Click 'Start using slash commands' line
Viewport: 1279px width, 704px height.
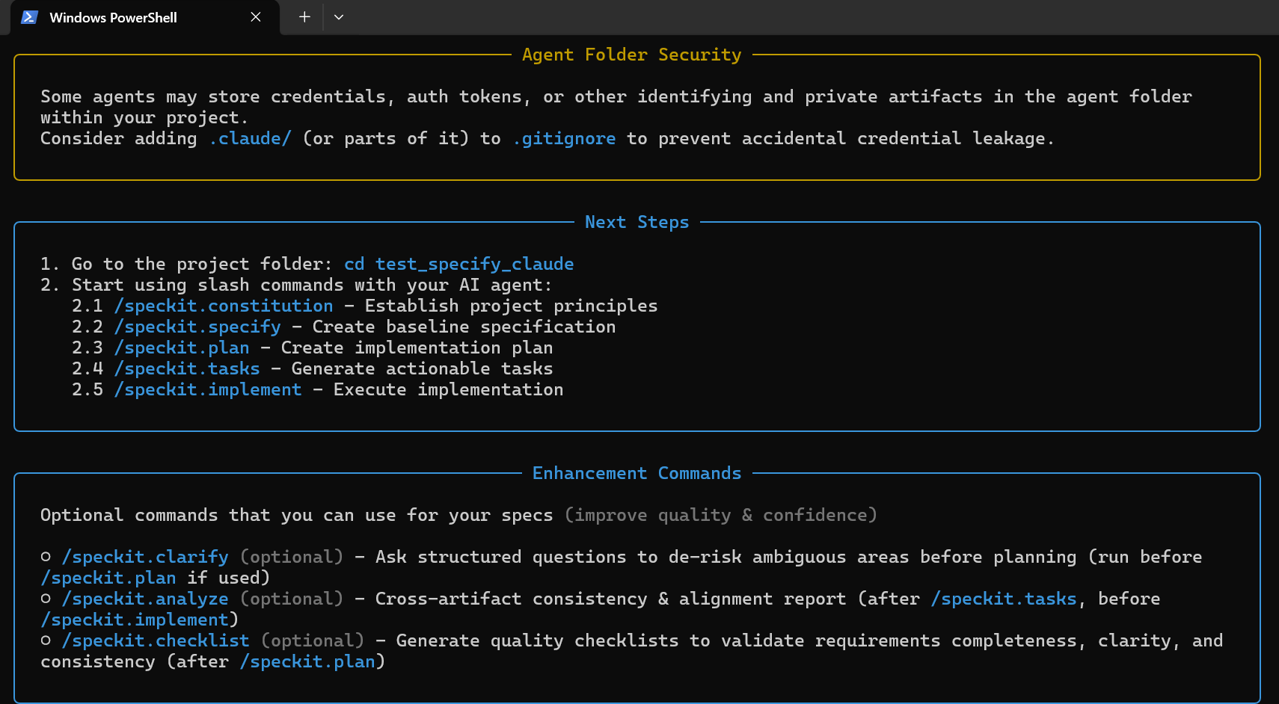(x=296, y=285)
